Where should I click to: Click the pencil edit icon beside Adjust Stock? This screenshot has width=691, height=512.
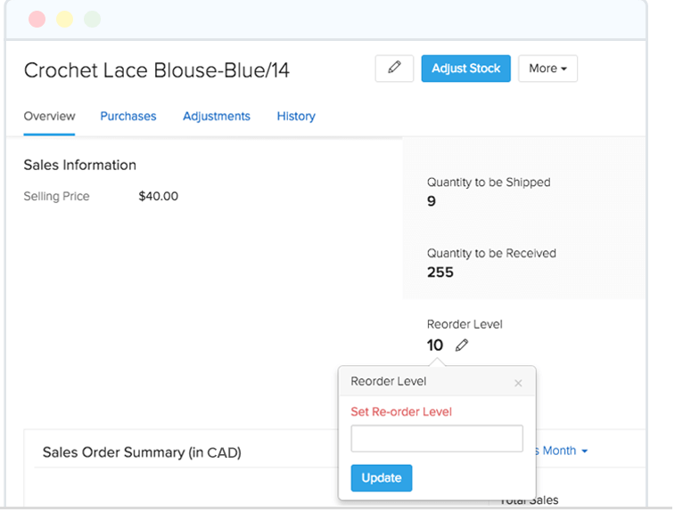(395, 69)
